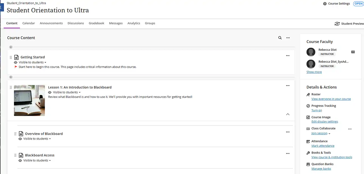Collapse the Lesson 1 module chevron
Viewport: 364px width, 174px height.
pyautogui.click(x=288, y=114)
